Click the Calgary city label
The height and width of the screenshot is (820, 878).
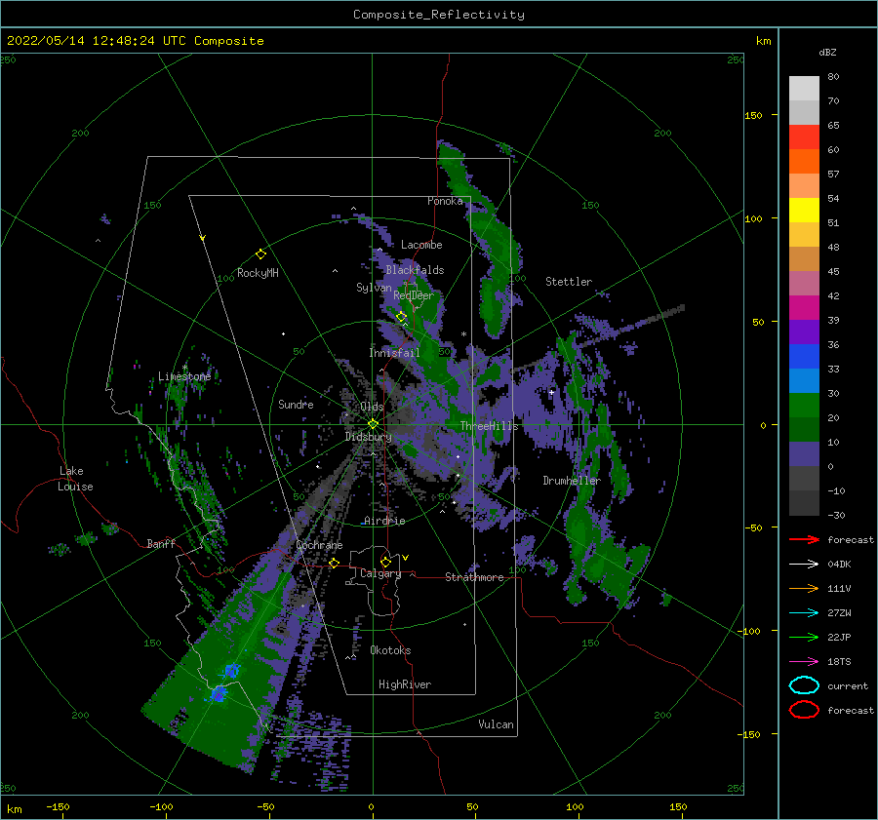coord(380,573)
